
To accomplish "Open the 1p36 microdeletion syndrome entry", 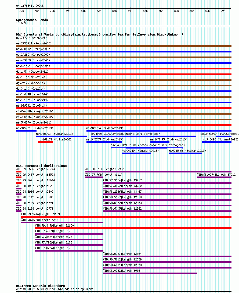I will tap(55, 289).
